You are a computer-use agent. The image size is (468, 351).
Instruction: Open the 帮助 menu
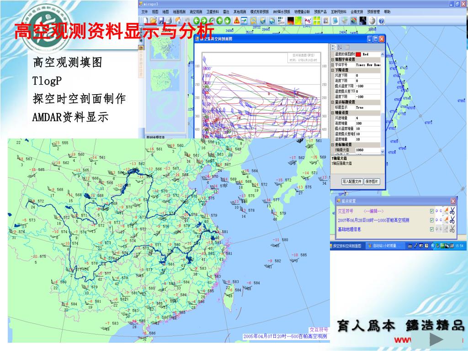point(387,12)
